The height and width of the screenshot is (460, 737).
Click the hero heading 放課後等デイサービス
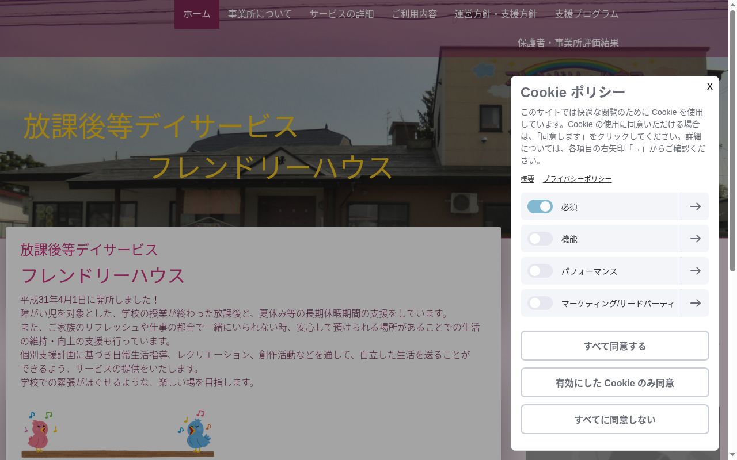[160, 126]
